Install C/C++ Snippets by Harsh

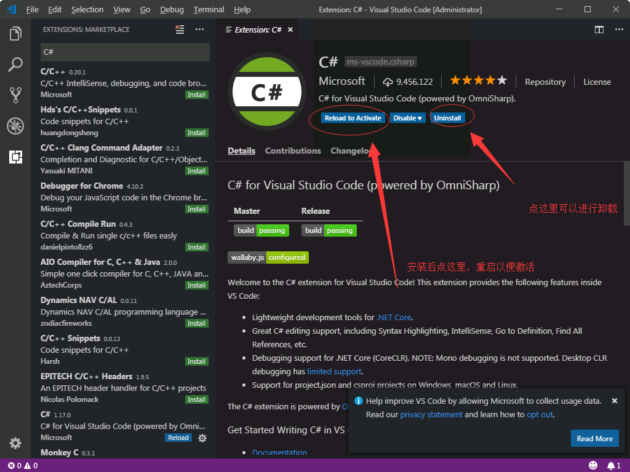click(196, 361)
